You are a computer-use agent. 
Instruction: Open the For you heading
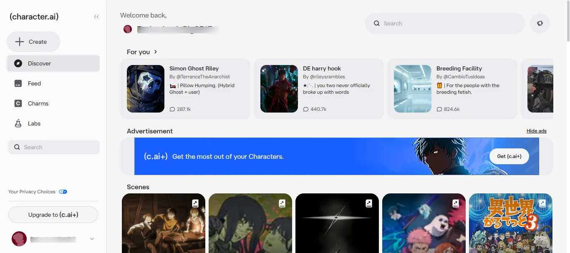(138, 52)
